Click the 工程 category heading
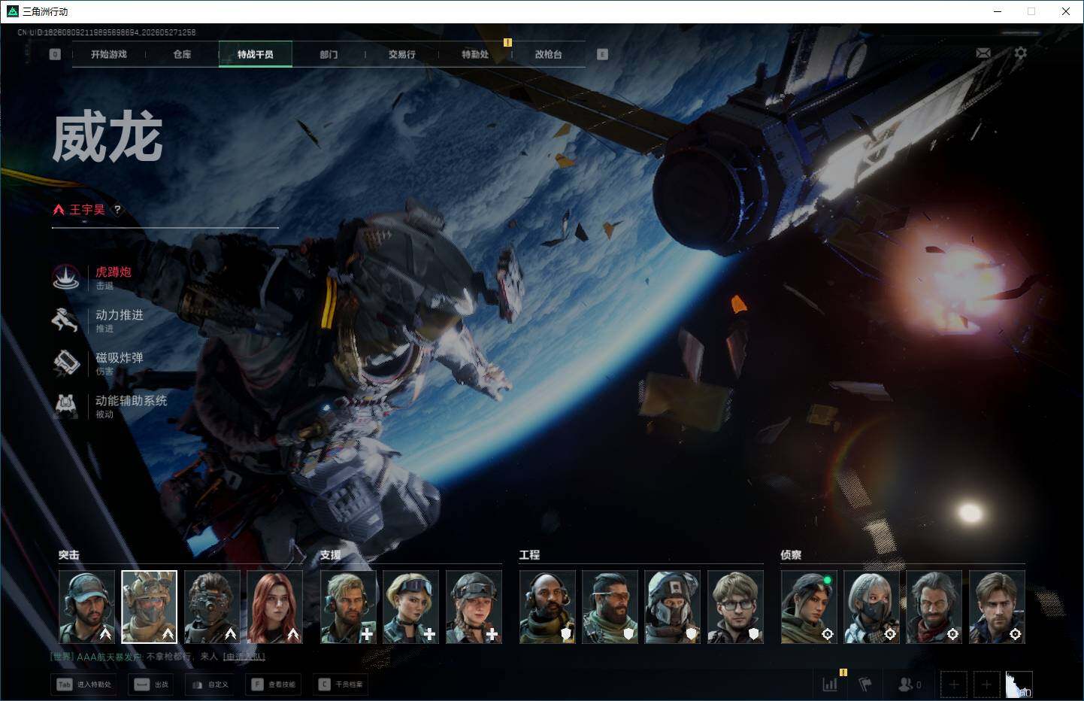 coord(529,555)
